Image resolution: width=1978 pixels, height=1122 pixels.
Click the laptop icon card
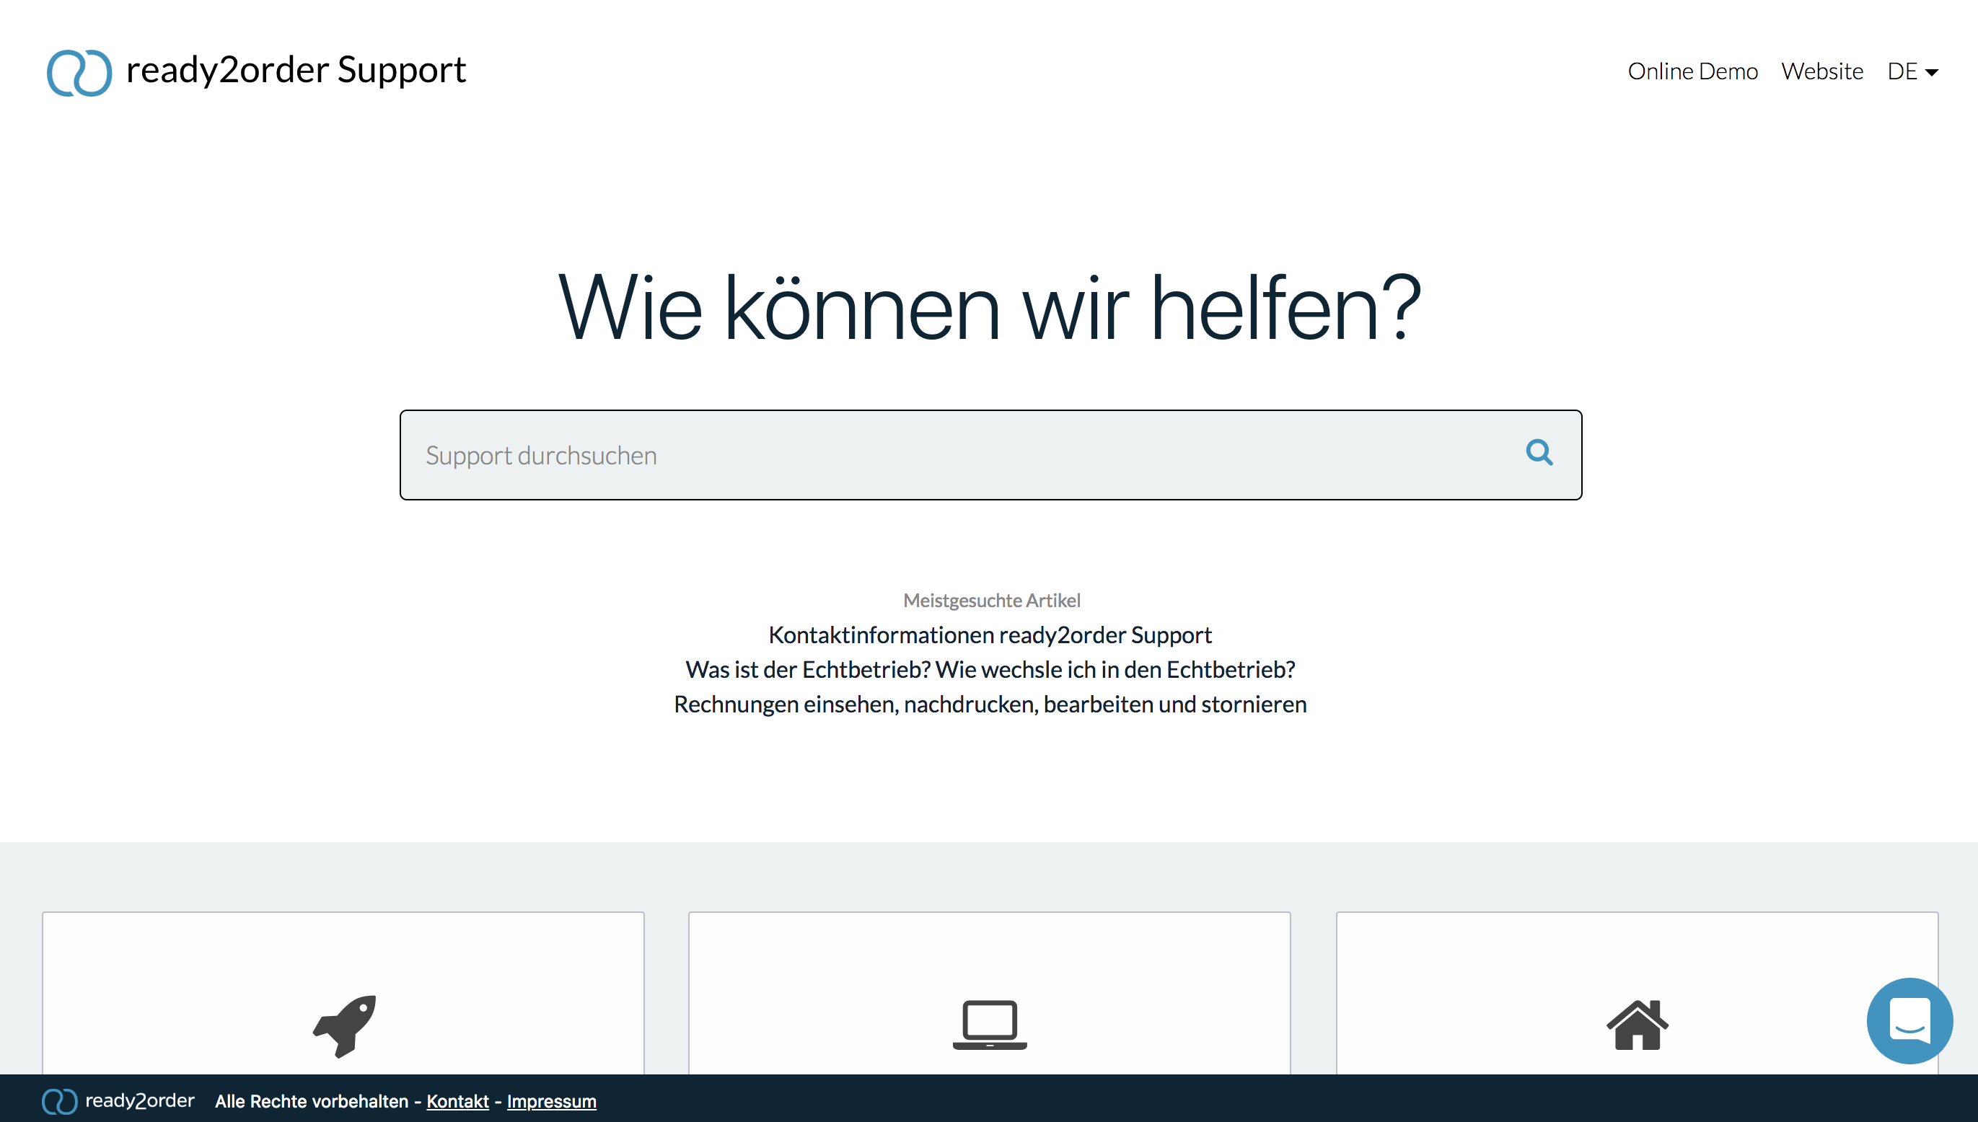(x=989, y=1025)
